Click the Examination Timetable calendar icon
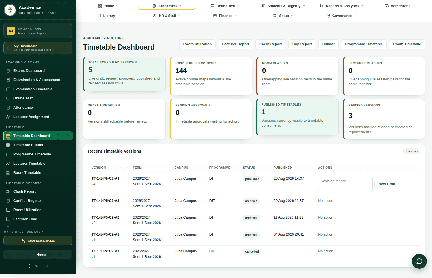432x278 pixels. click(8, 89)
